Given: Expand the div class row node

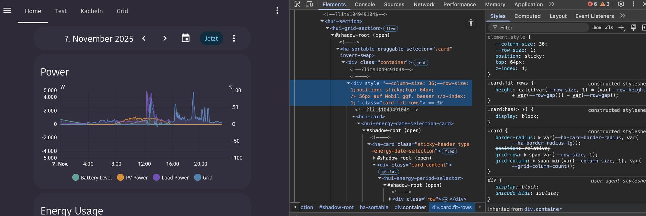Looking at the screenshot, I should pyautogui.click(x=390, y=199).
